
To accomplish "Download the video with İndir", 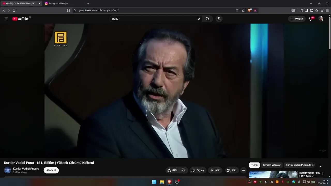I will point(215,170).
